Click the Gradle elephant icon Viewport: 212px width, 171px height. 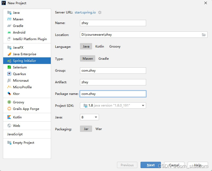[9, 26]
